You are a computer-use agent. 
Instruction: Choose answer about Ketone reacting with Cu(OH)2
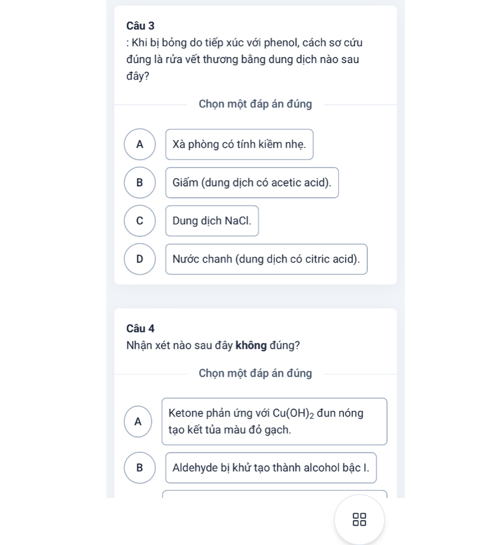pyautogui.click(x=275, y=421)
